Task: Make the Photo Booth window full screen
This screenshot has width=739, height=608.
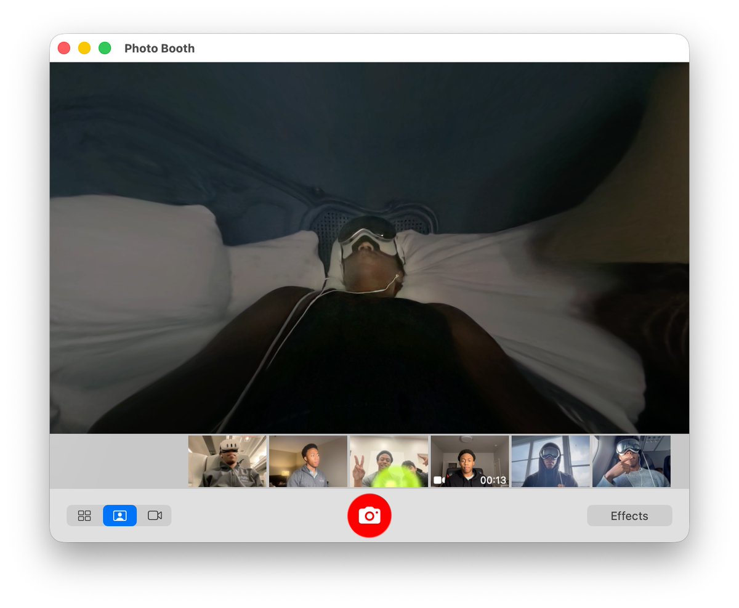Action: pos(105,48)
